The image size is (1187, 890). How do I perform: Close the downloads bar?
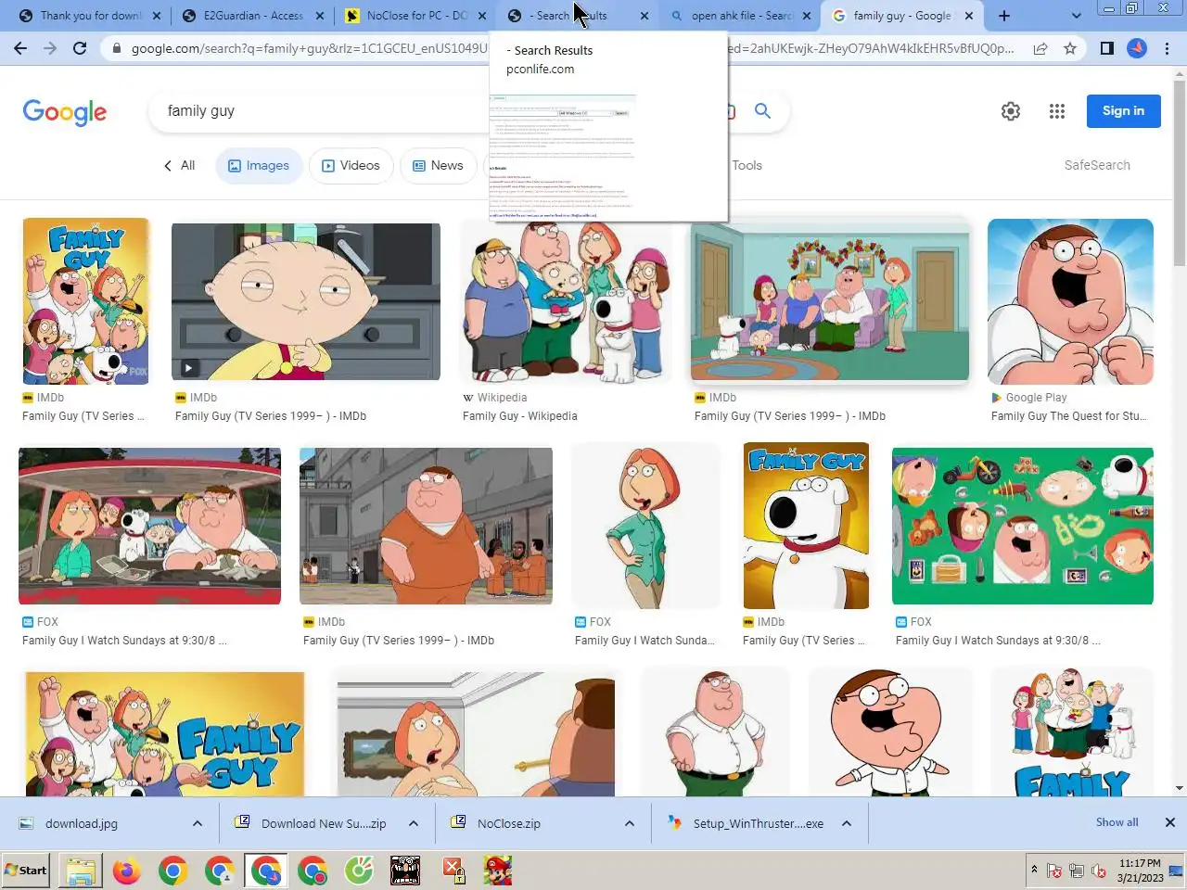(1170, 822)
